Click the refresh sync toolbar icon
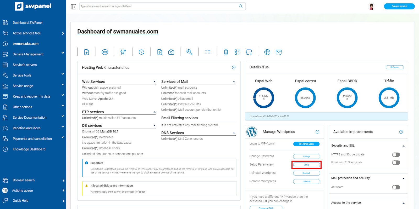419x209 pixels. pyautogui.click(x=141, y=52)
